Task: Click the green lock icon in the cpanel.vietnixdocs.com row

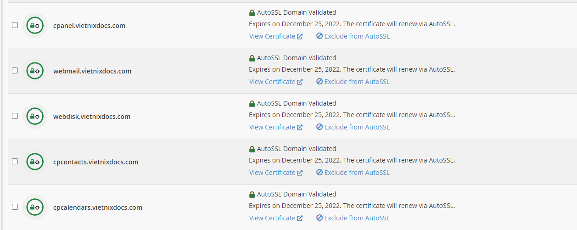Action: (x=252, y=13)
